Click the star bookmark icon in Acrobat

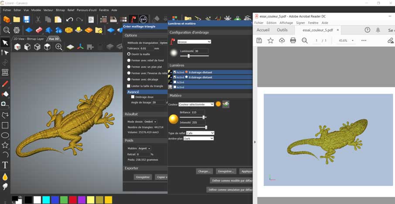[x=270, y=41]
